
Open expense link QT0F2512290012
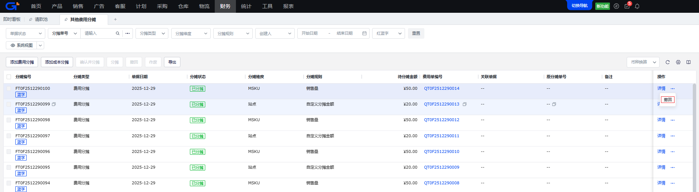[x=442, y=120]
